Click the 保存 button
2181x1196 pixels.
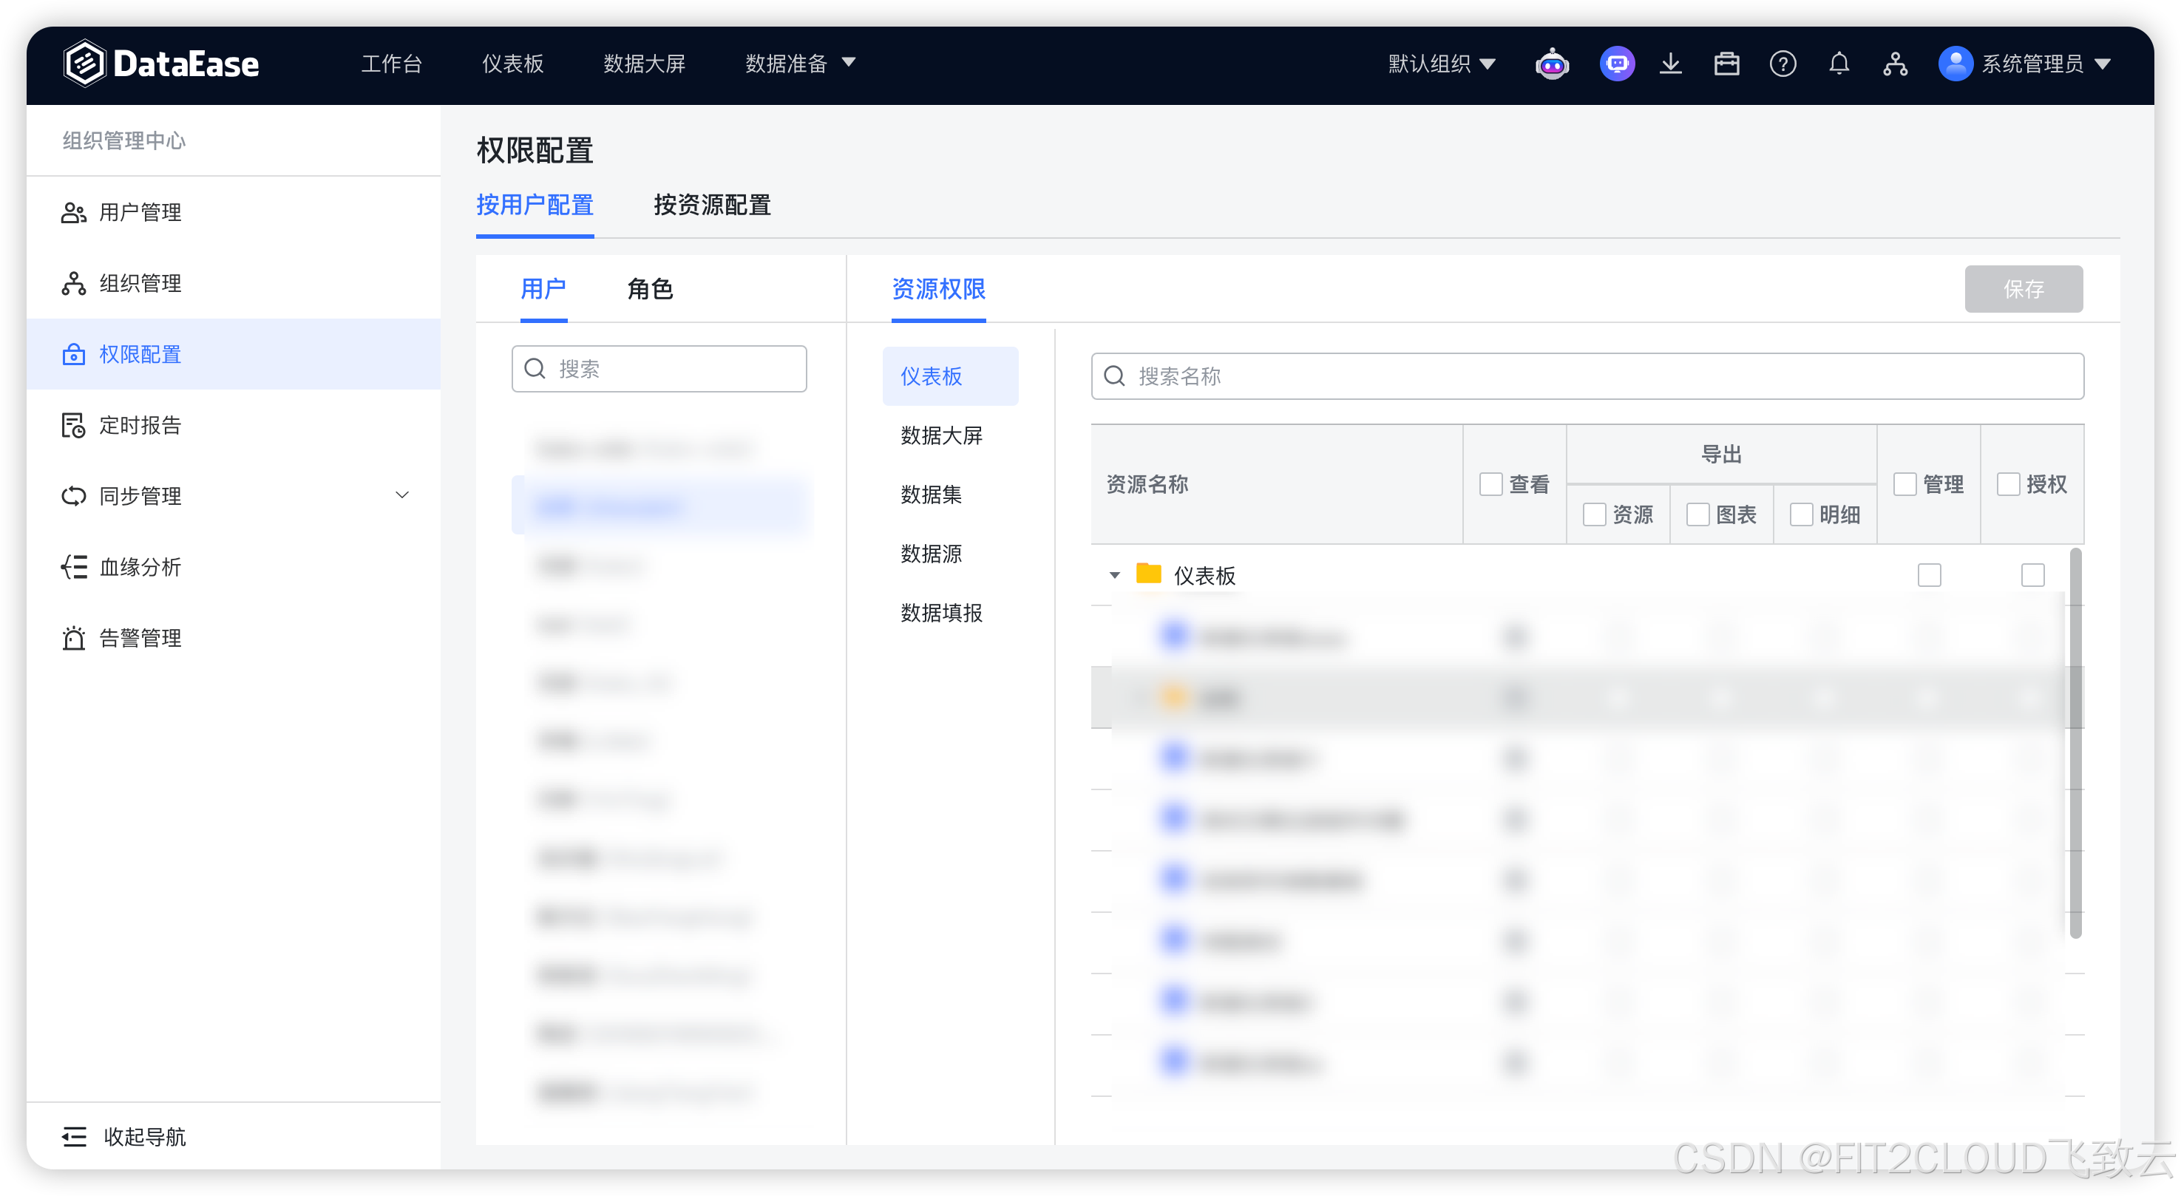pyautogui.click(x=2023, y=290)
